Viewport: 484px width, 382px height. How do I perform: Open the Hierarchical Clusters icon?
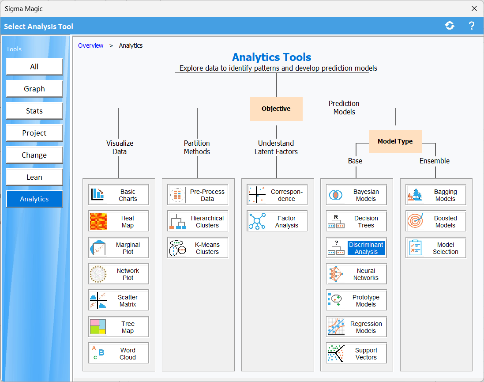click(178, 221)
